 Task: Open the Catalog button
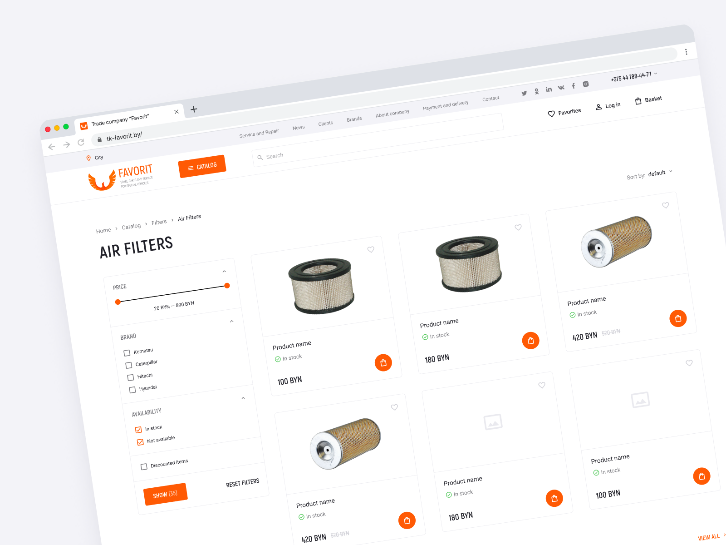(x=202, y=166)
